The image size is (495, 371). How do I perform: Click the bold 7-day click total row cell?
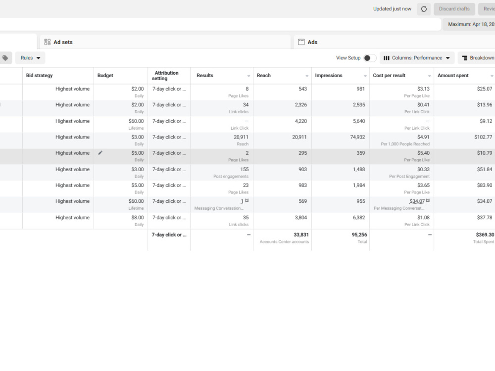tap(169, 234)
